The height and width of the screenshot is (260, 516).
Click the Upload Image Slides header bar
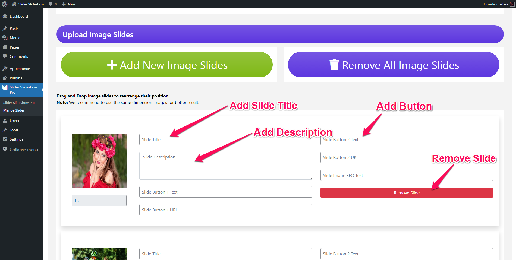tap(280, 34)
